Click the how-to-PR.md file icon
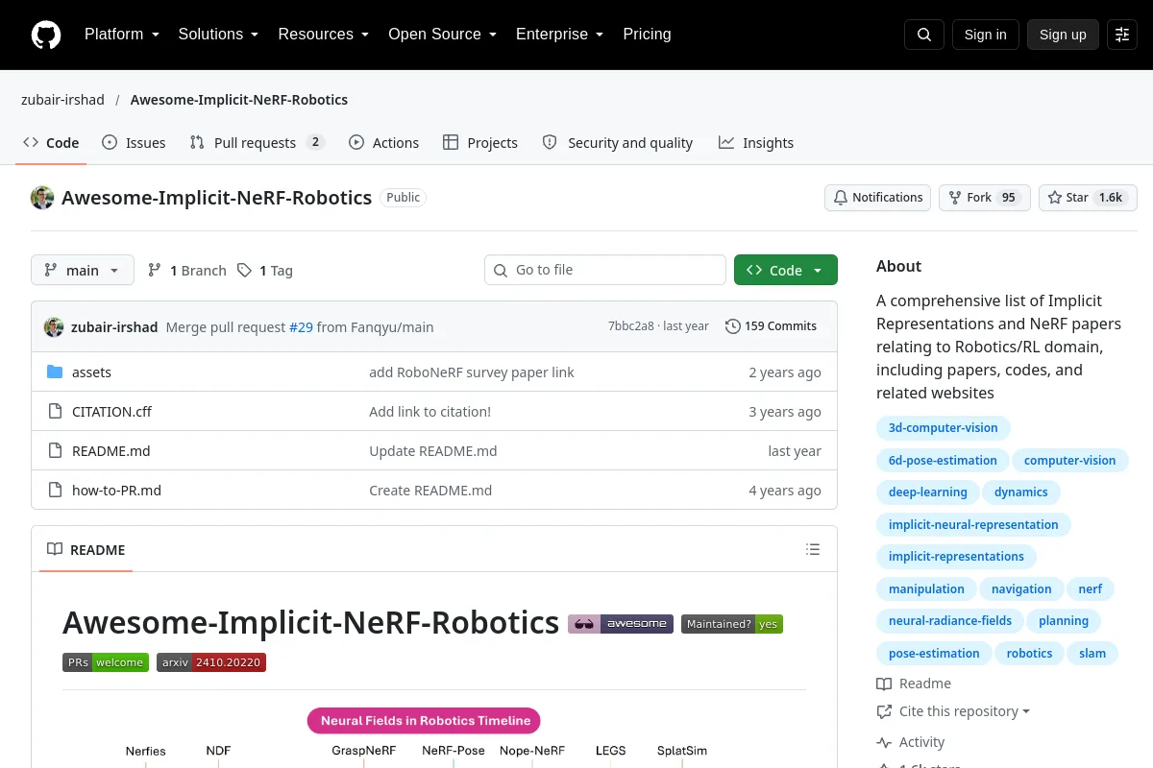The width and height of the screenshot is (1153, 768). coord(55,491)
